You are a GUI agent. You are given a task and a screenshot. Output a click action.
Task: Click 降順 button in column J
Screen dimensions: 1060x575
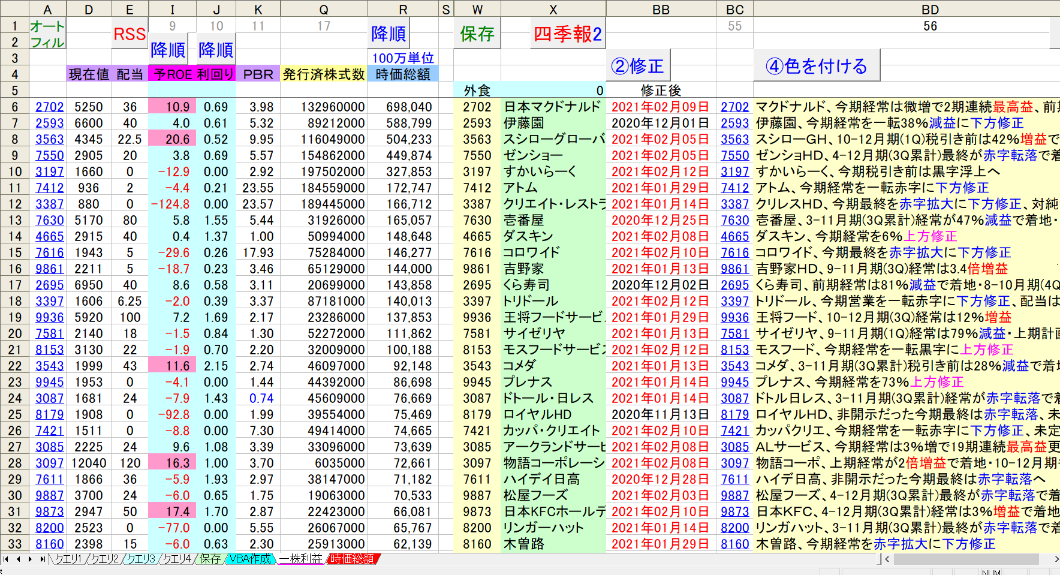[x=216, y=50]
